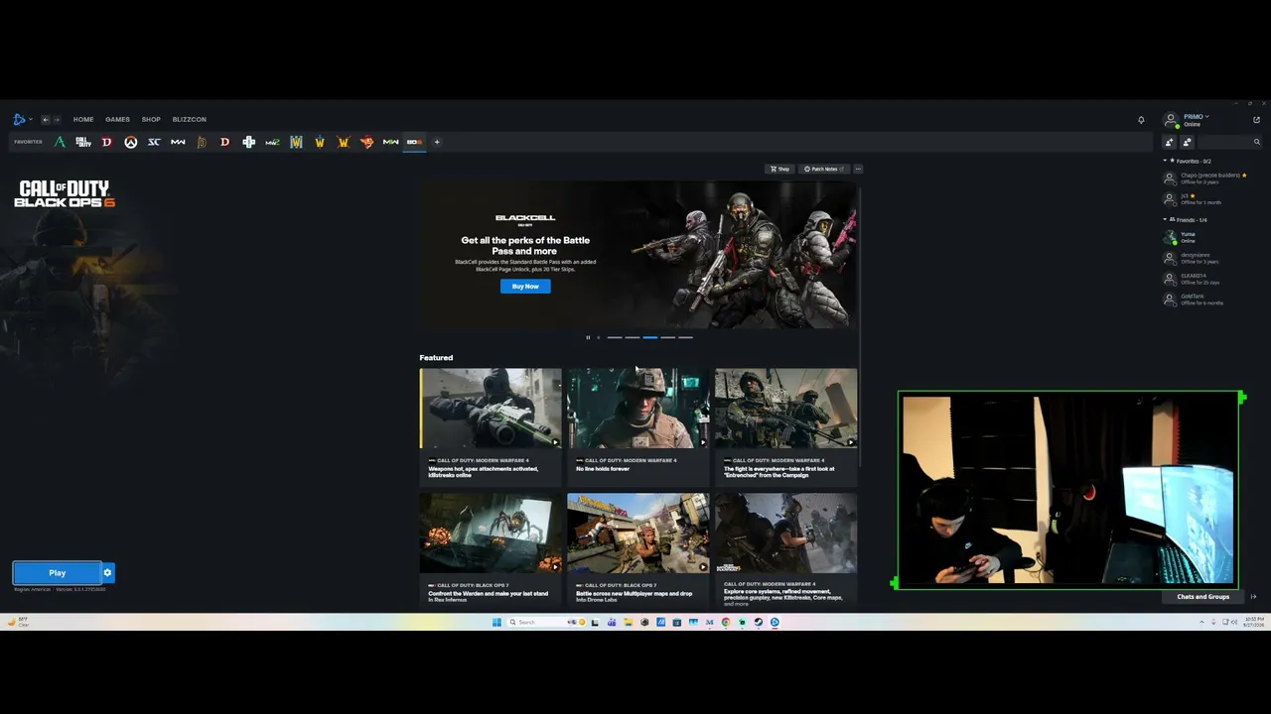Open the HOME tab
This screenshot has height=714, width=1271.
click(83, 120)
